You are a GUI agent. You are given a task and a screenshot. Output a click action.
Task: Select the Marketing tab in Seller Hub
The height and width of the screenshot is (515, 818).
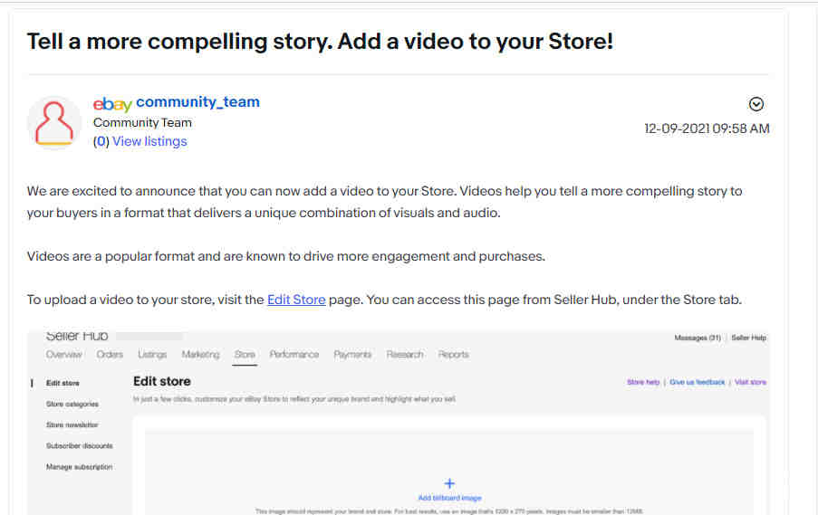200,355
